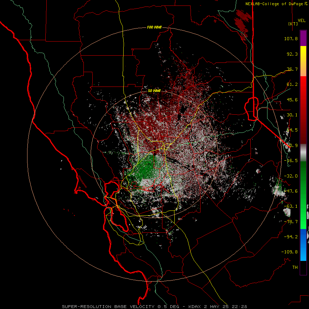309x309 pixels.
Task: Click the -16.5 legend value
Action: click(x=291, y=161)
